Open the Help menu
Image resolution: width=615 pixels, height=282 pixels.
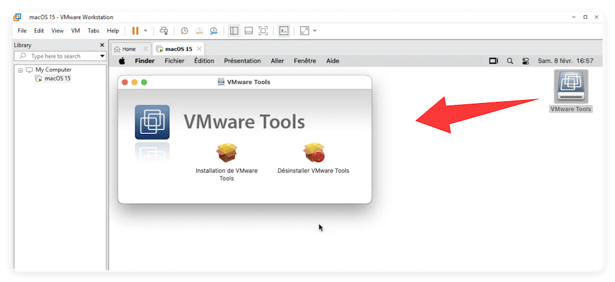(x=113, y=31)
